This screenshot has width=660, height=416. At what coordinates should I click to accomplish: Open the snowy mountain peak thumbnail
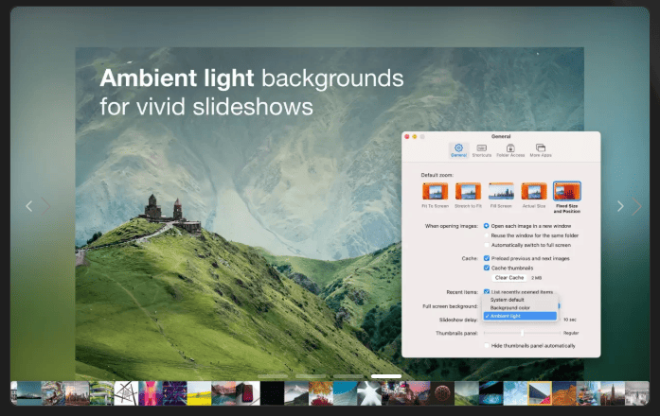296,393
